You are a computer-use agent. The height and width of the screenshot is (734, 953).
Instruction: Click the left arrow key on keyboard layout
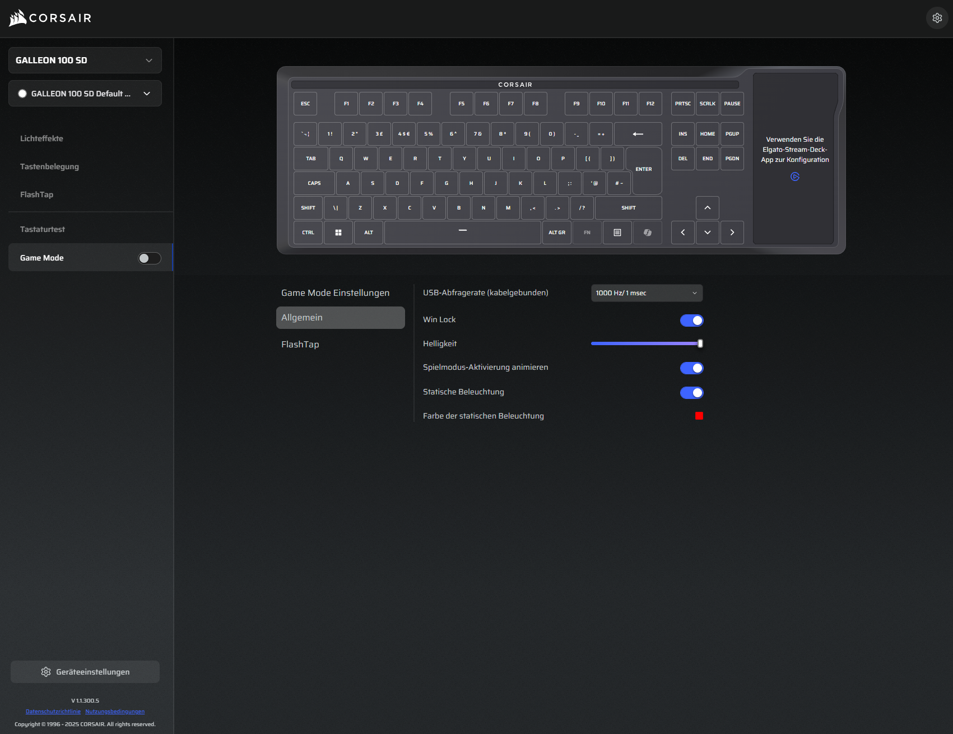pos(682,233)
